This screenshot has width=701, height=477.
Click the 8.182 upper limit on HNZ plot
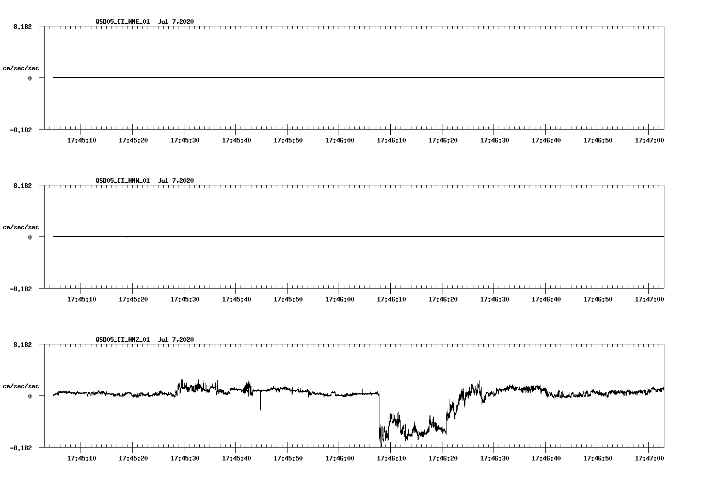[23, 344]
